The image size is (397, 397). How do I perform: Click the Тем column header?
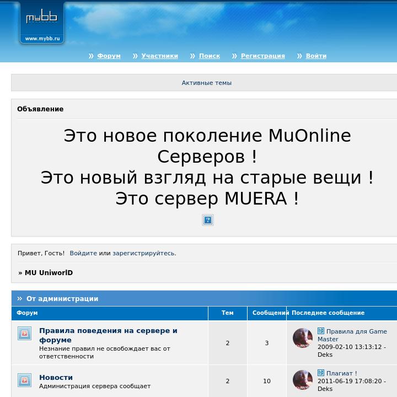pyautogui.click(x=227, y=313)
